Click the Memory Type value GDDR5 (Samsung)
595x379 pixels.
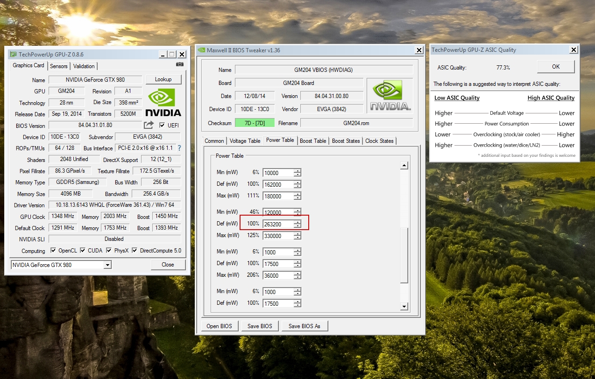[x=77, y=182]
